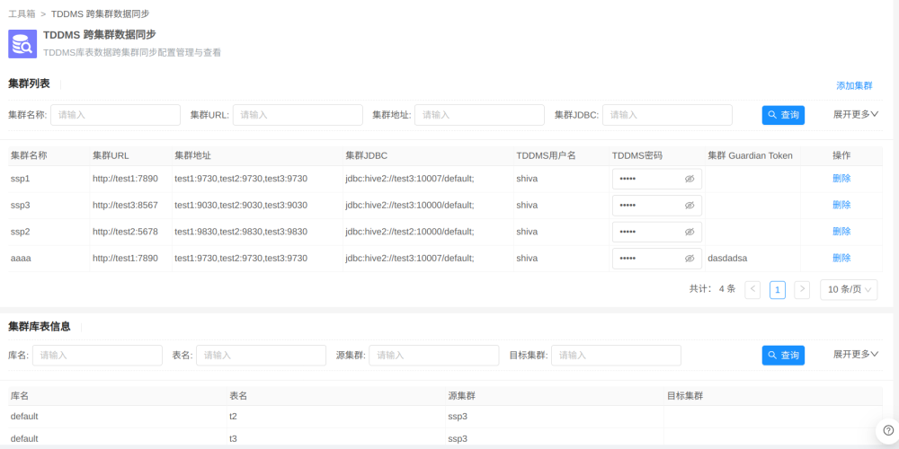Click the dasdadsa token cell
Screen dimensions: 899x449
coord(727,259)
